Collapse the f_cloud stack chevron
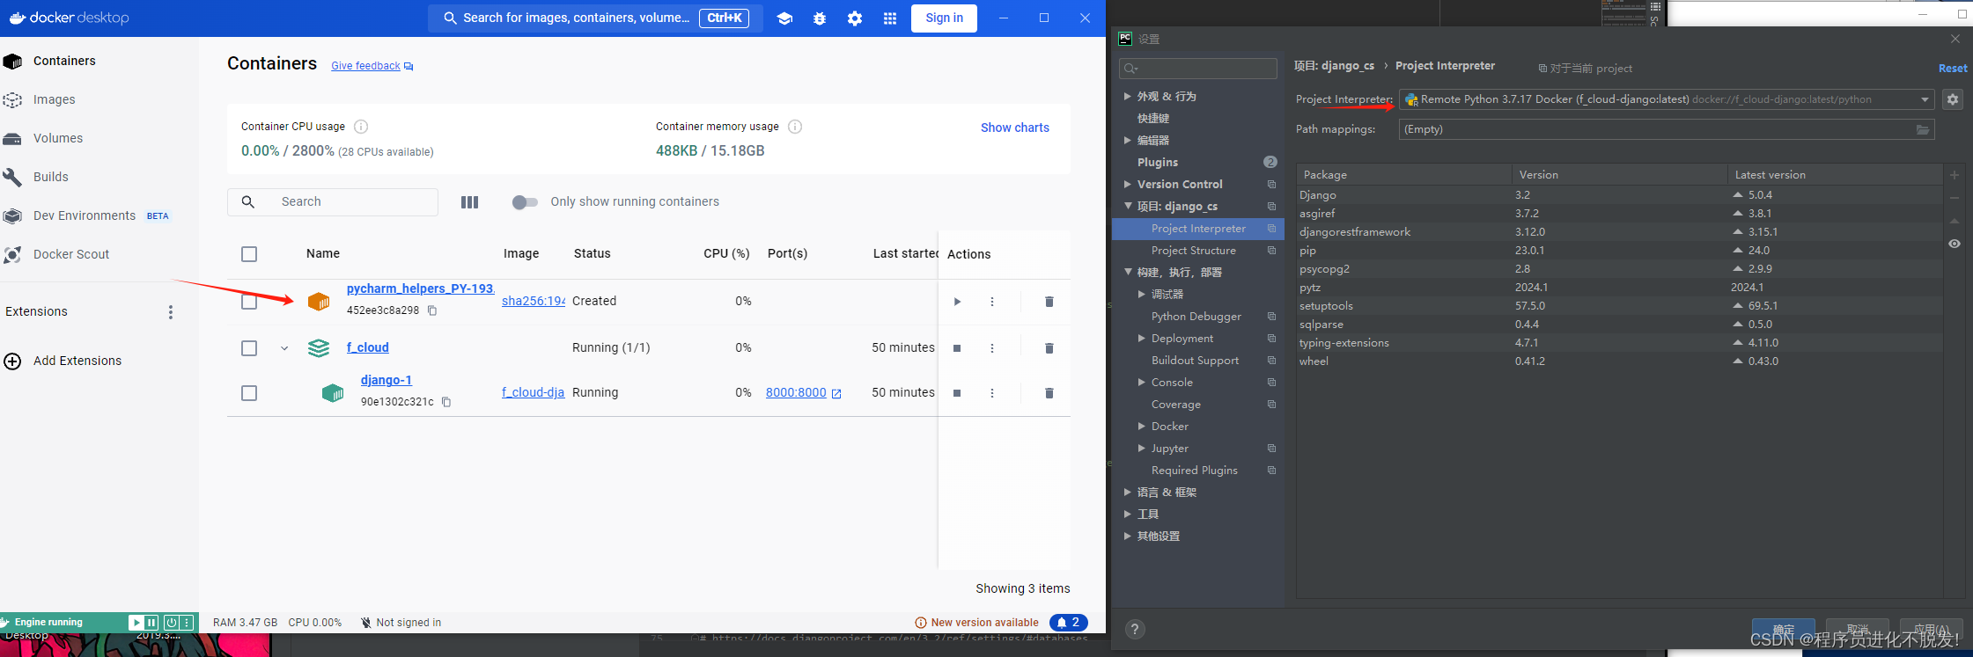1973x657 pixels. click(284, 348)
